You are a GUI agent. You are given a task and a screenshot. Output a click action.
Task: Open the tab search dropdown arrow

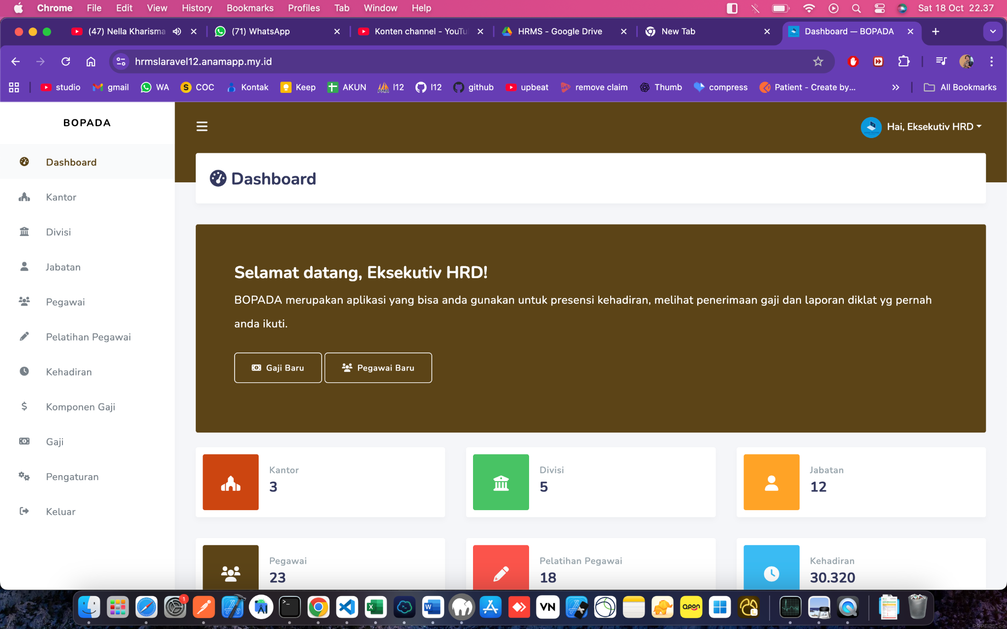pos(992,31)
